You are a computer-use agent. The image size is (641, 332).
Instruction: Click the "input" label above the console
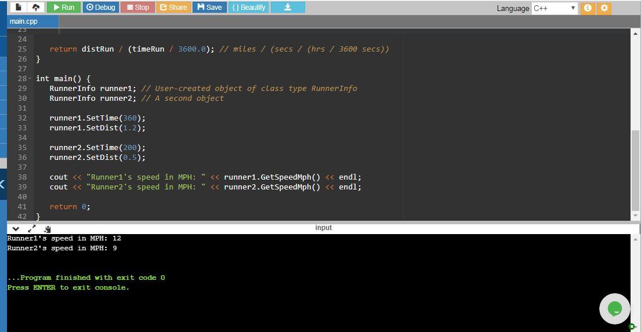tap(323, 228)
